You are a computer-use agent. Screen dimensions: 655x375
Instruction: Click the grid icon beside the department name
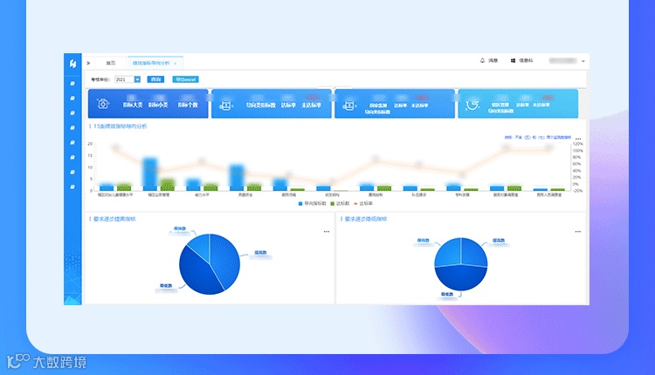click(x=513, y=60)
